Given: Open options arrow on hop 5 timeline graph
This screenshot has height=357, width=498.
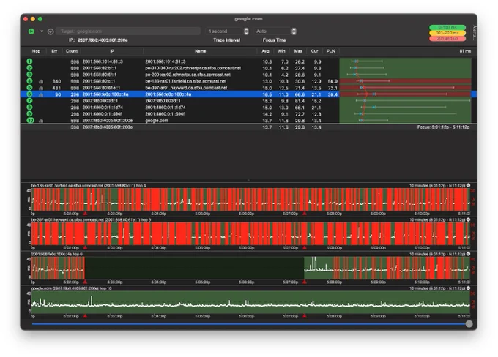Looking at the screenshot, I should click(x=468, y=219).
